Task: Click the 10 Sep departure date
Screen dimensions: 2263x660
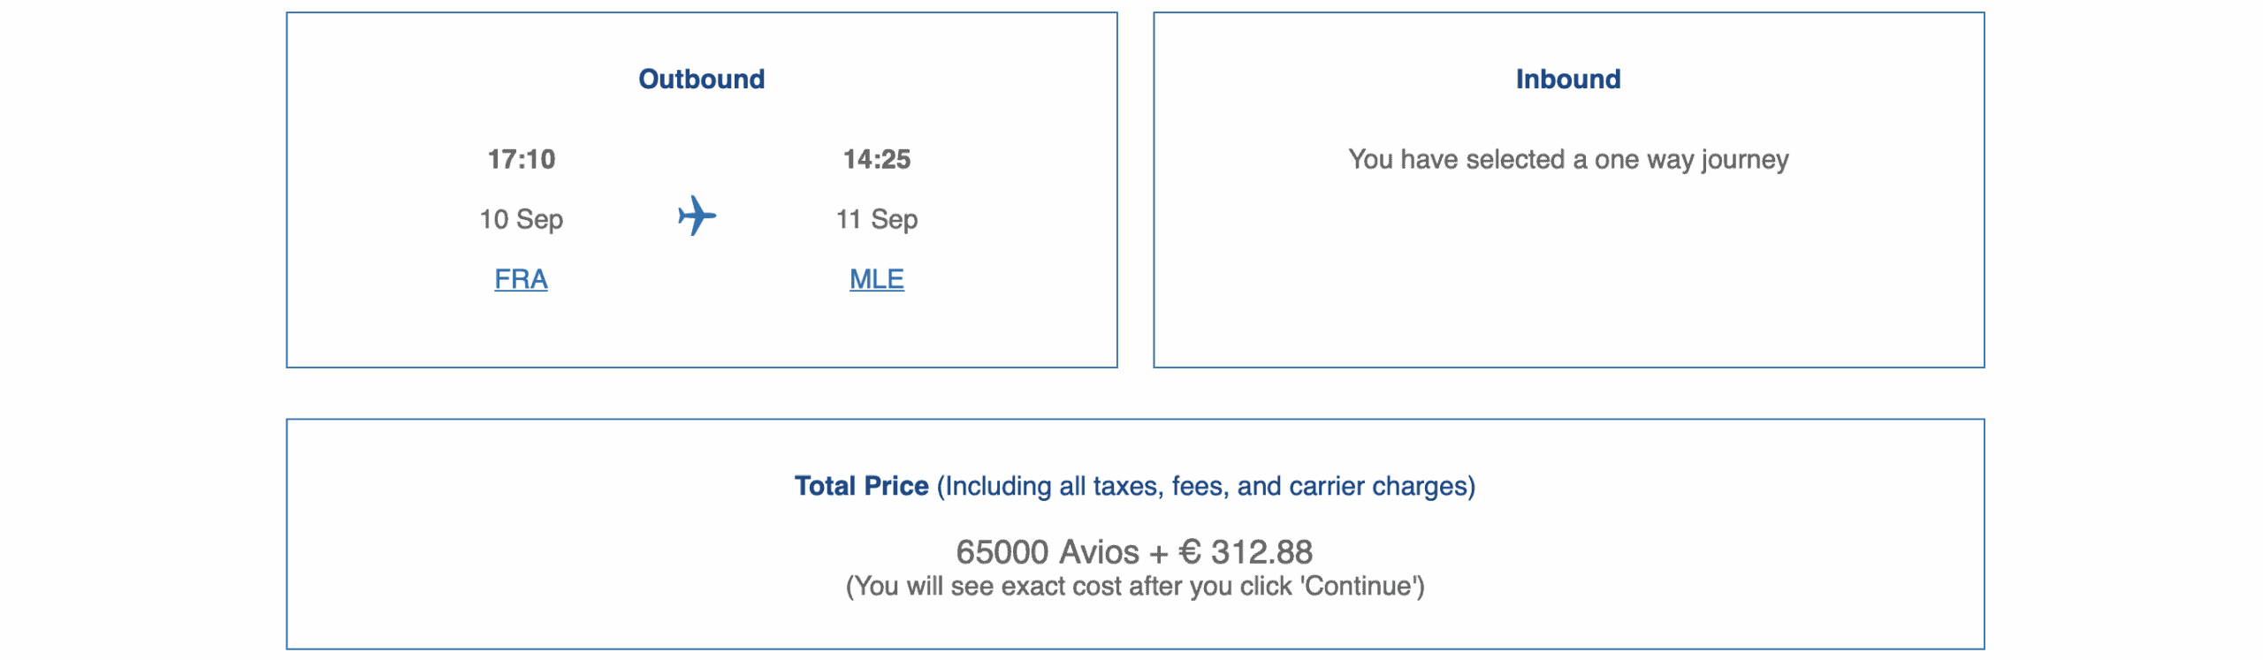Action: click(521, 219)
